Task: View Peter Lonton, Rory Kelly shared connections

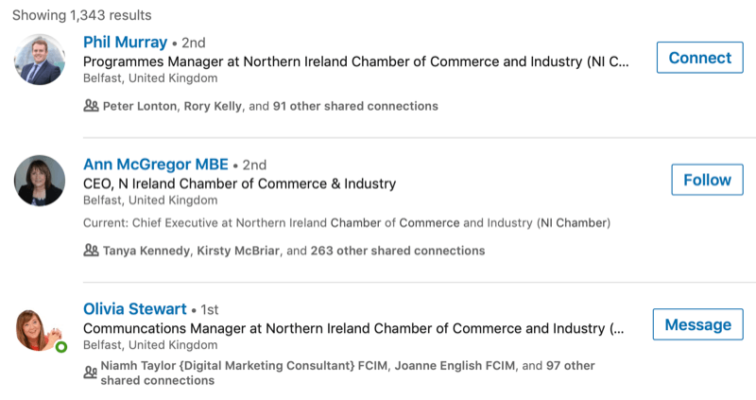Action: click(270, 106)
